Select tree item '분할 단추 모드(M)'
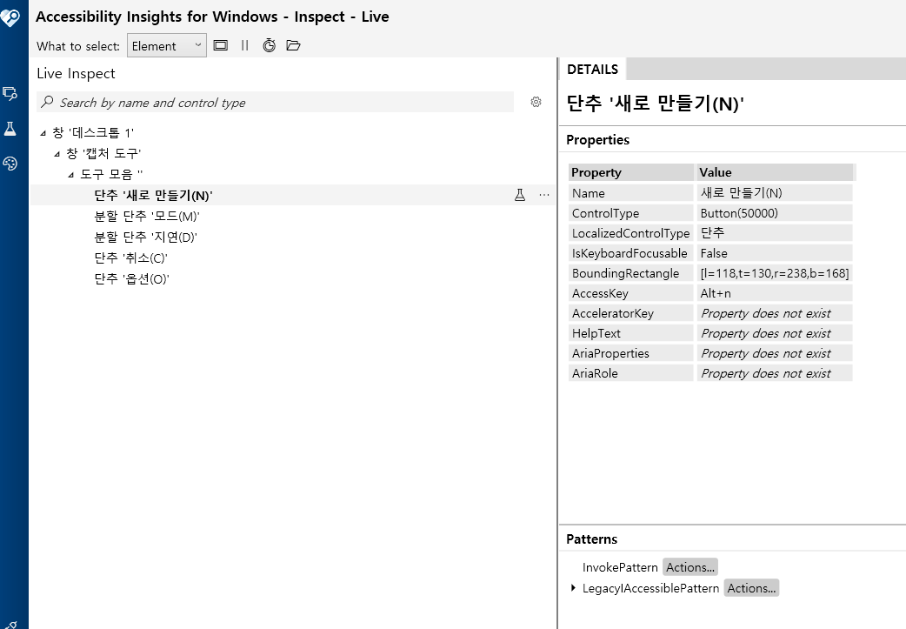Screen dimensions: 906x629 pyautogui.click(x=147, y=217)
